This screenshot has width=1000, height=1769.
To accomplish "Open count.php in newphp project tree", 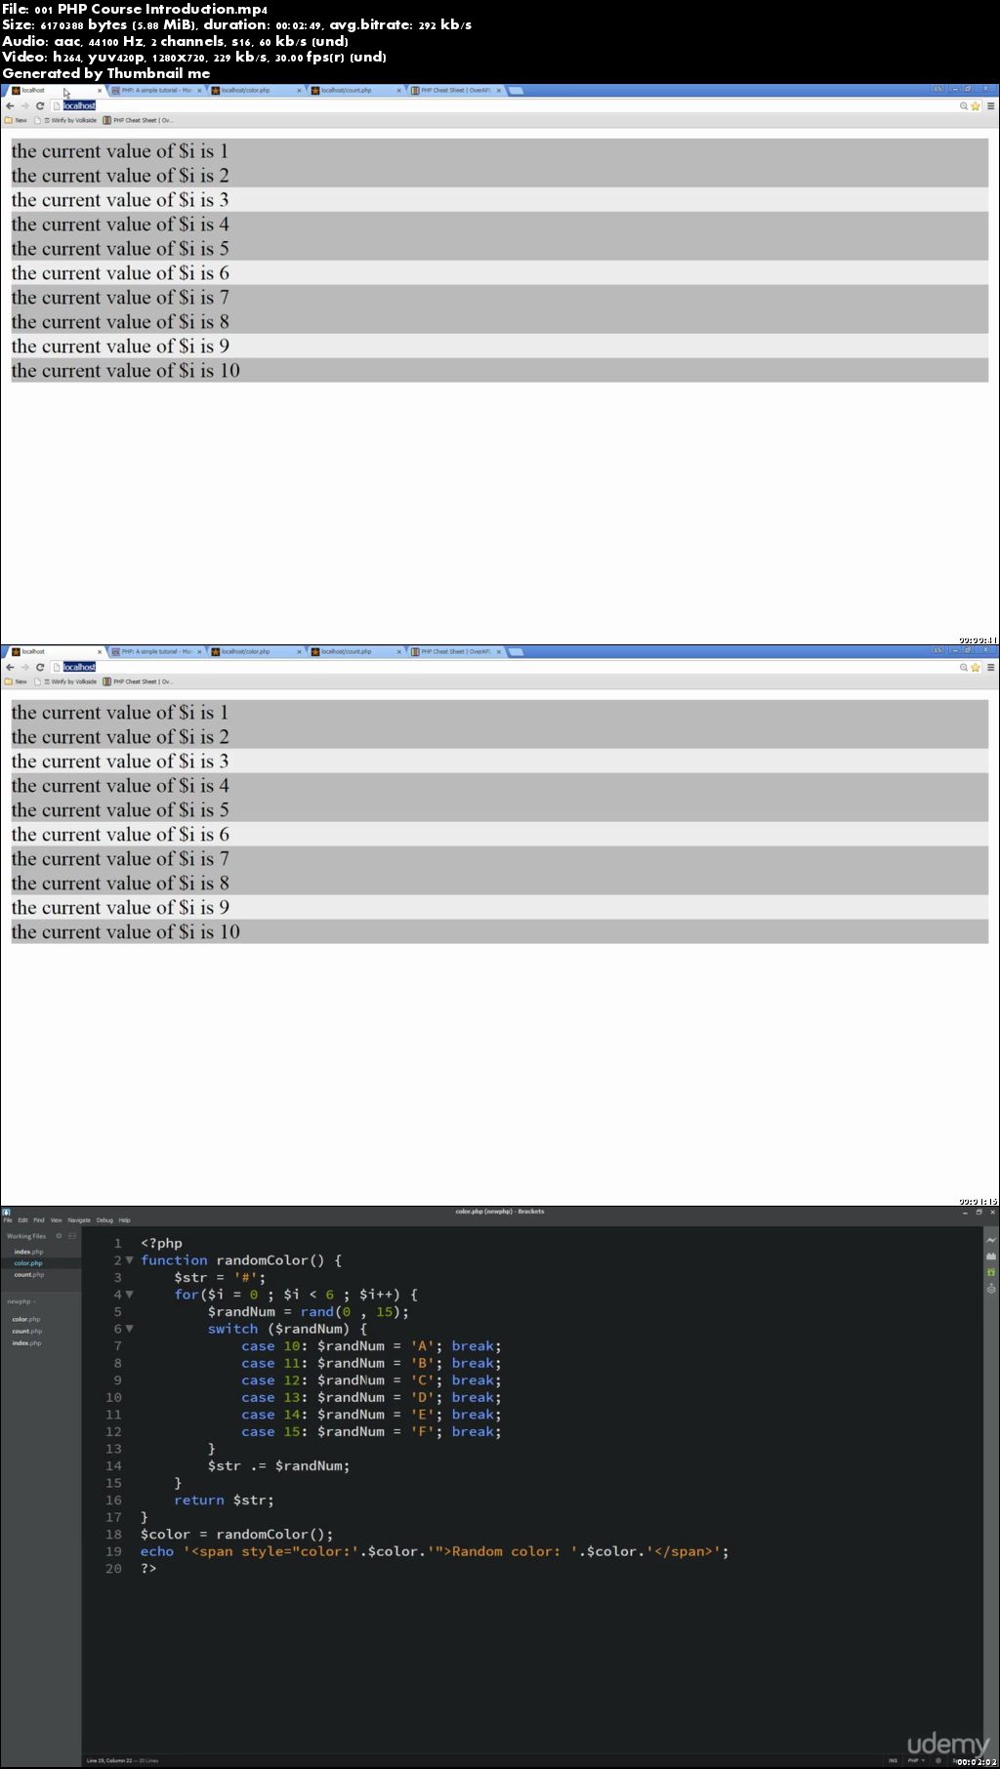I will (27, 1331).
